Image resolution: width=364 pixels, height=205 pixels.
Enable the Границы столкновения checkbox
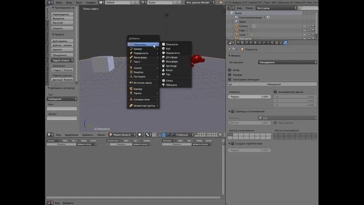pyautogui.click(x=233, y=112)
